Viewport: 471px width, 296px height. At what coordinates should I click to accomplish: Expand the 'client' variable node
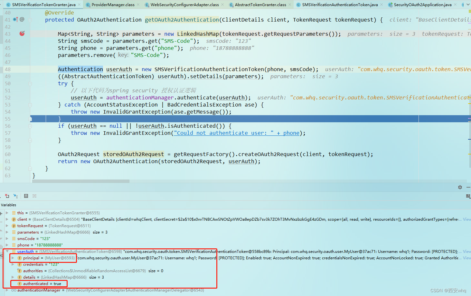click(x=7, y=219)
